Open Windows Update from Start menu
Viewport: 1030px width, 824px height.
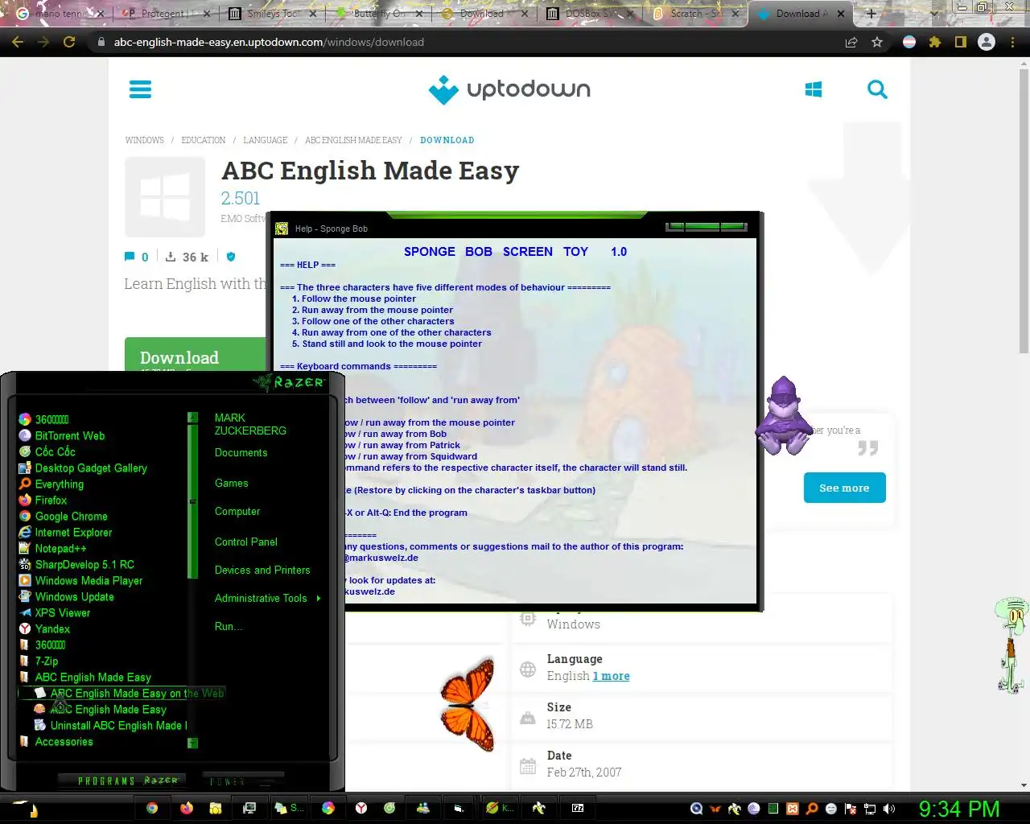pos(74,596)
